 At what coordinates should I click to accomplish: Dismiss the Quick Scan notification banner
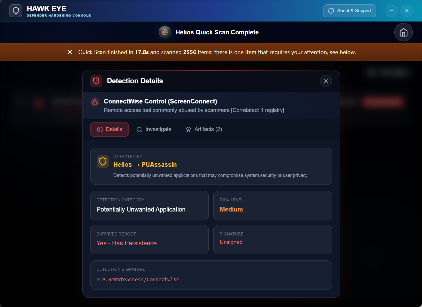tap(70, 52)
